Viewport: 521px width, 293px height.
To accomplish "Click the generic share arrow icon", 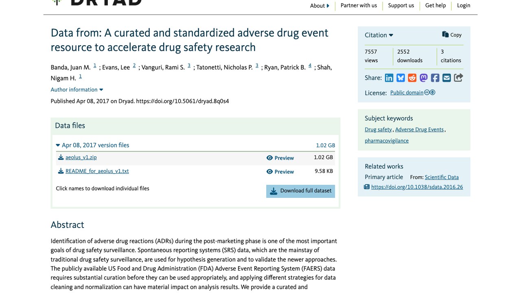I will click(458, 78).
